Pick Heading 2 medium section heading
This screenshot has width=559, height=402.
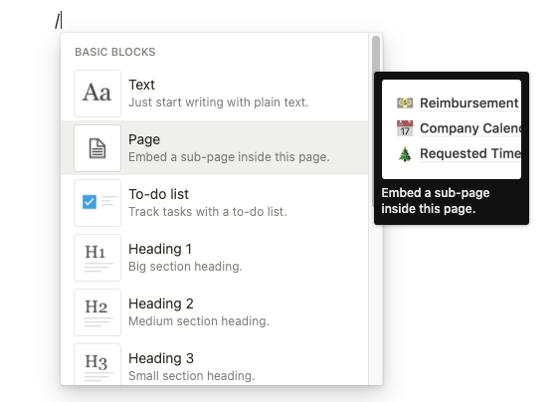pyautogui.click(x=215, y=312)
